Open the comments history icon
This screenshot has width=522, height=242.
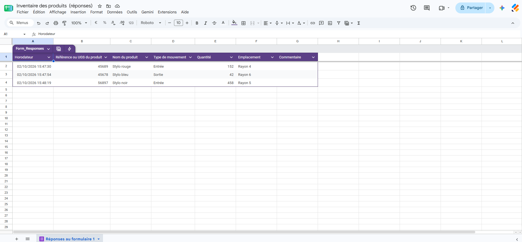[427, 8]
